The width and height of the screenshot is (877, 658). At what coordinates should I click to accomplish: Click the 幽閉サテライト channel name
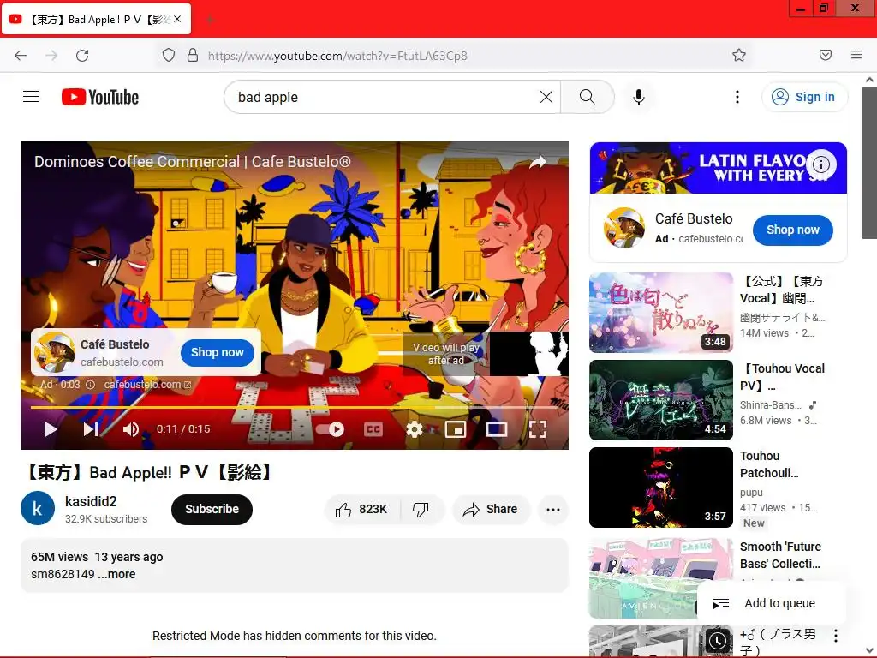pyautogui.click(x=783, y=317)
